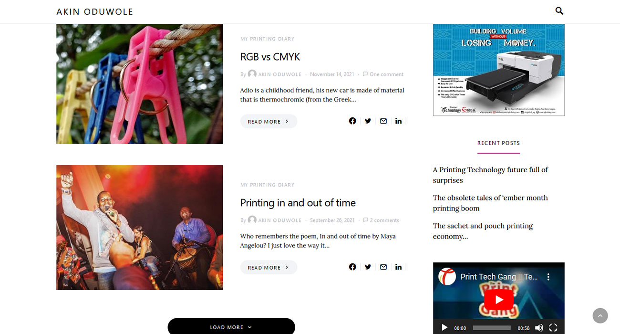This screenshot has width=620, height=334.
Task: Tweet the Printing in and out of time post
Action: tap(368, 267)
